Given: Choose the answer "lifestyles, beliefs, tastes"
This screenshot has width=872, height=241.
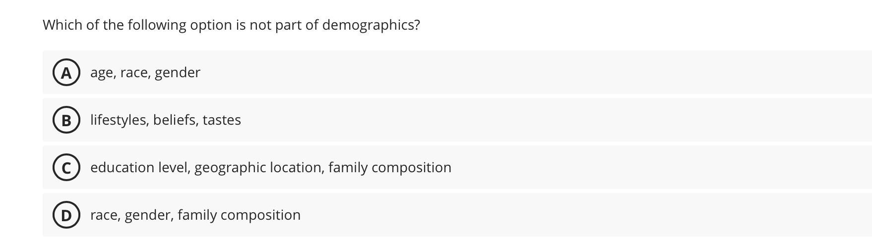Looking at the screenshot, I should click(x=457, y=120).
